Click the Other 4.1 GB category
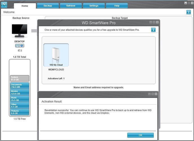Screen dimensions: 194x141 coord(19,105)
